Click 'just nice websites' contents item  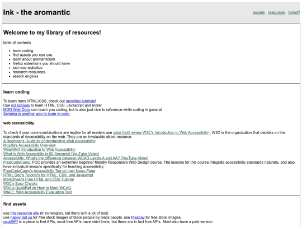click(27, 68)
